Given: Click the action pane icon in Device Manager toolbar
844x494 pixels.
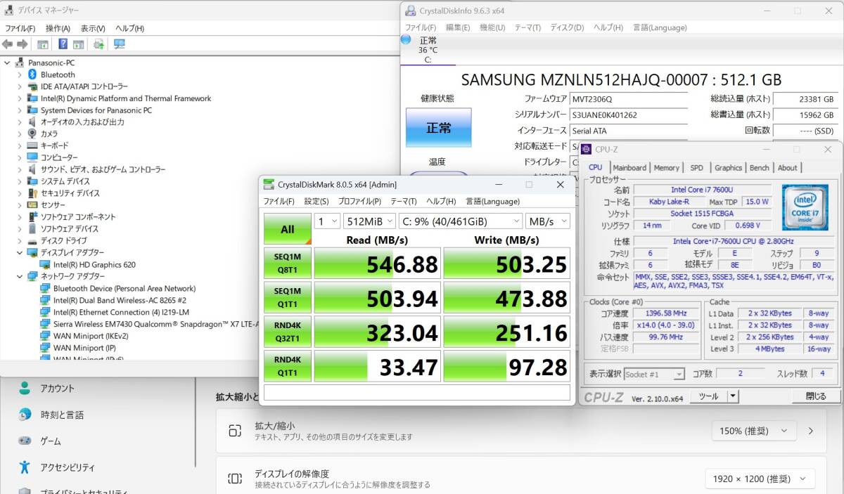Looking at the screenshot, I should (x=77, y=44).
